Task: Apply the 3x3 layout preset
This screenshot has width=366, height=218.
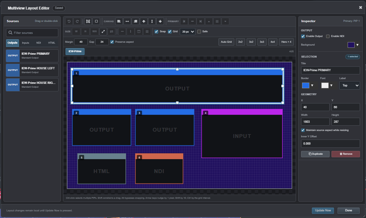Action: coord(262,42)
